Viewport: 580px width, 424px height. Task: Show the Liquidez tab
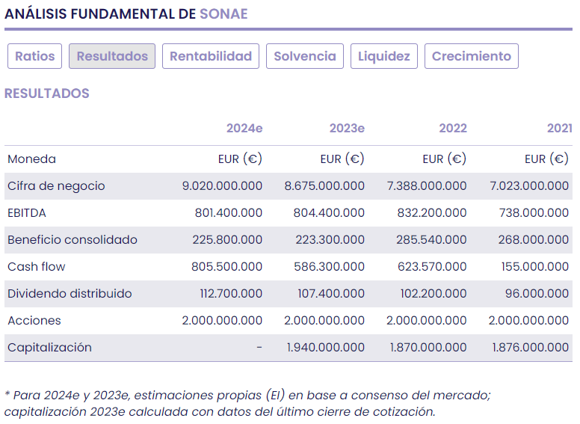384,56
